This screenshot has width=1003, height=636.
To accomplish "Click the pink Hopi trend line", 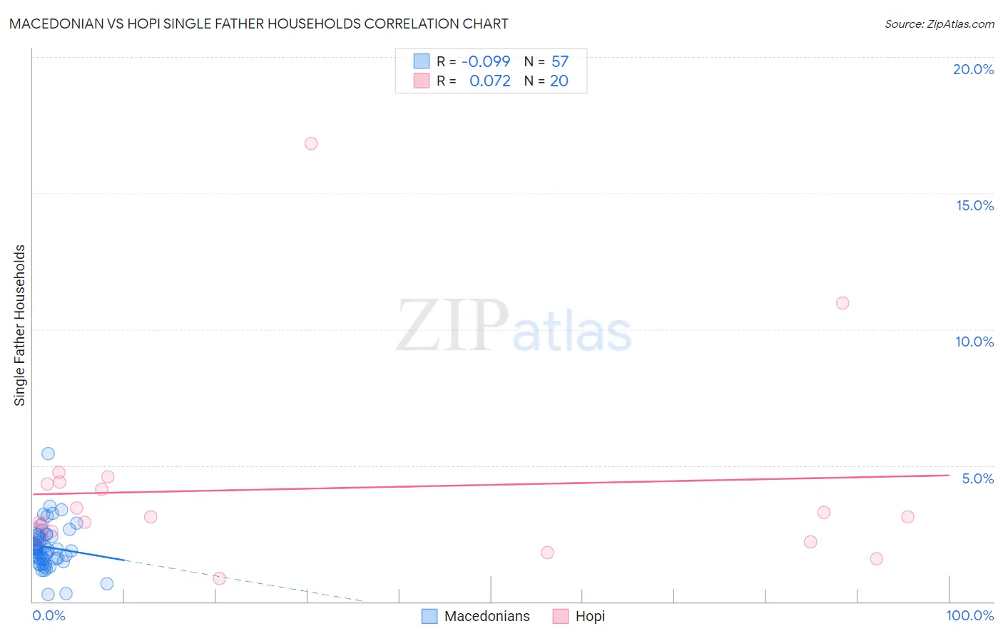I will (491, 485).
